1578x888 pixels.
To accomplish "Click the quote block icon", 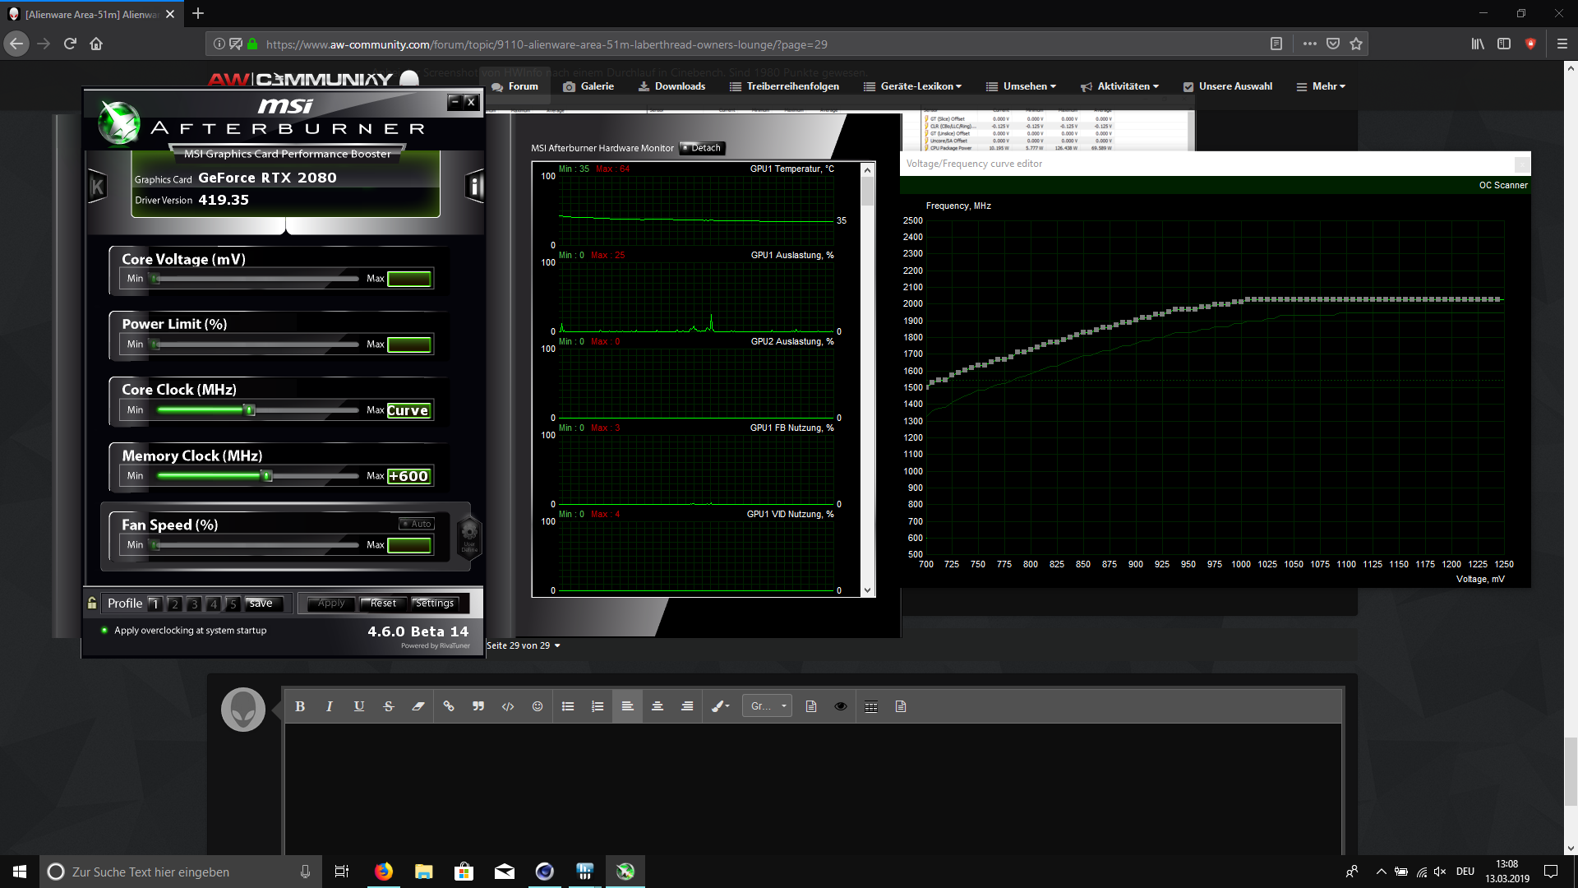I will (x=478, y=706).
